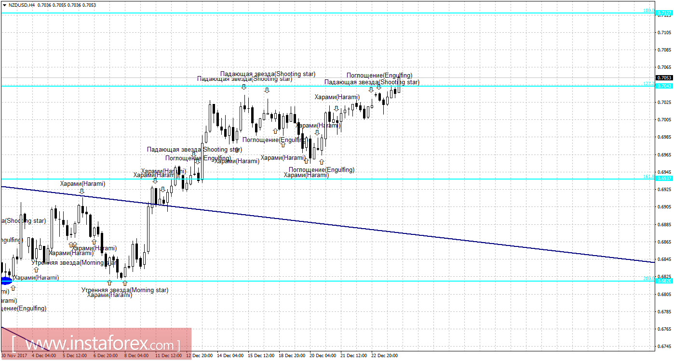Select the topmost Поглощение(Engulfing) label above the 127.2 line

tap(379, 75)
